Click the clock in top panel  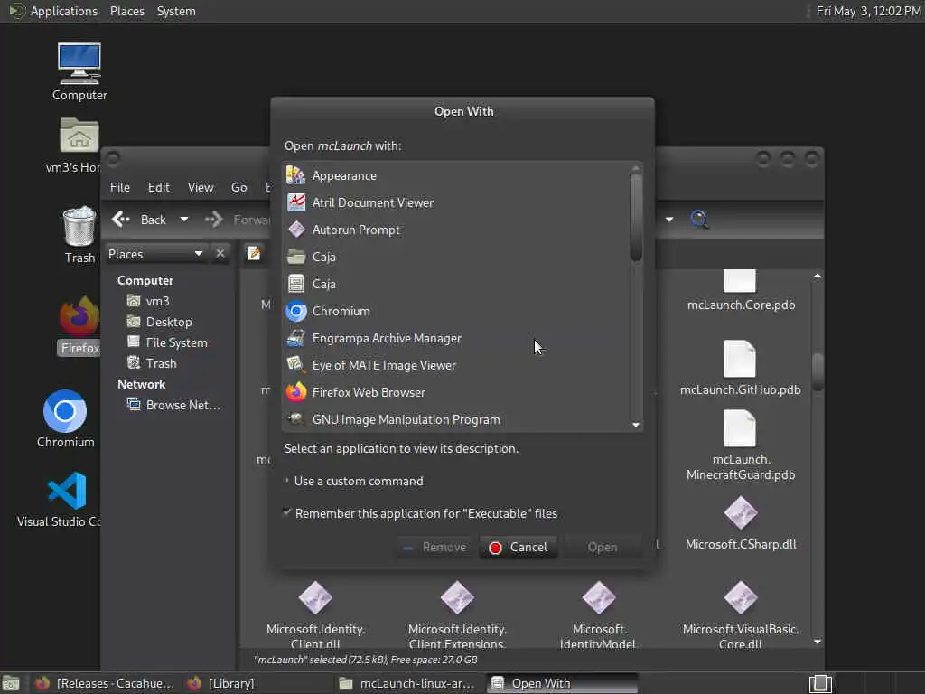point(868,11)
